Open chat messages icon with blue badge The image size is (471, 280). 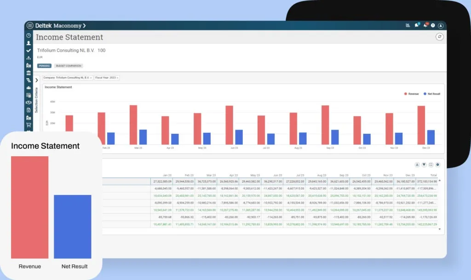[417, 25]
